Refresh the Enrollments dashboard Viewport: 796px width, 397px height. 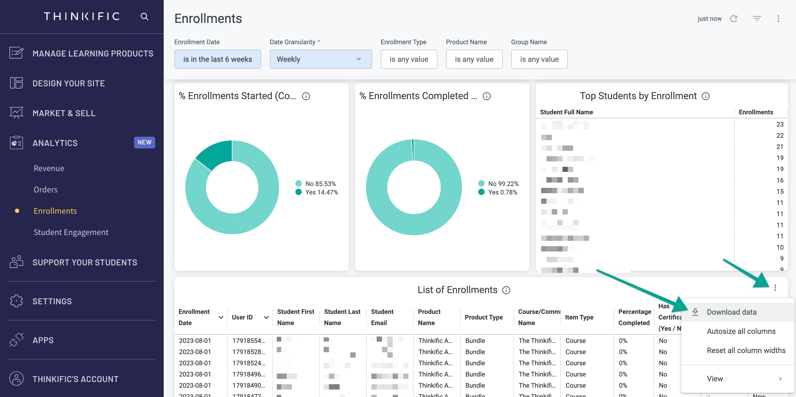pos(734,19)
